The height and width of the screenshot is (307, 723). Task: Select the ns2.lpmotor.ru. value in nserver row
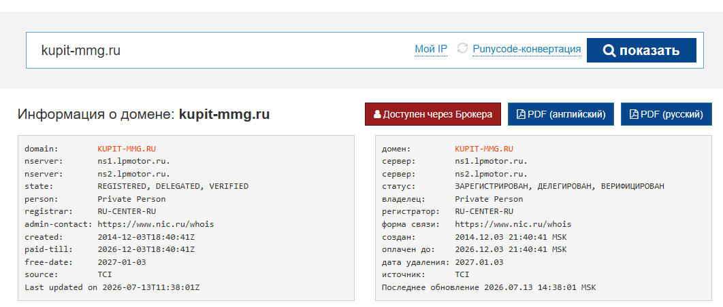(133, 174)
